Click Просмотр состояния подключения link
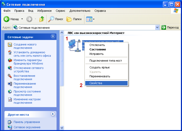 [27, 93]
